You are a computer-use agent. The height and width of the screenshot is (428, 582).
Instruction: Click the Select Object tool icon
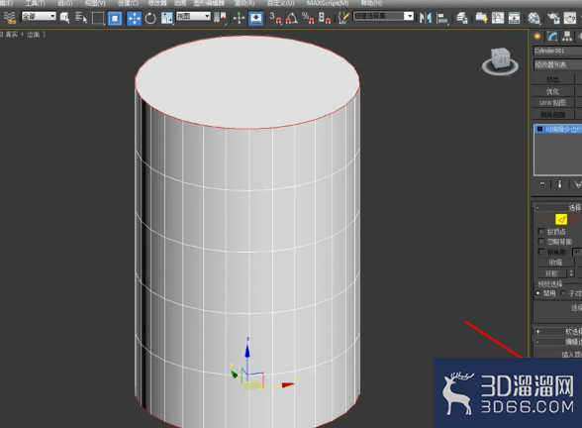click(x=64, y=18)
